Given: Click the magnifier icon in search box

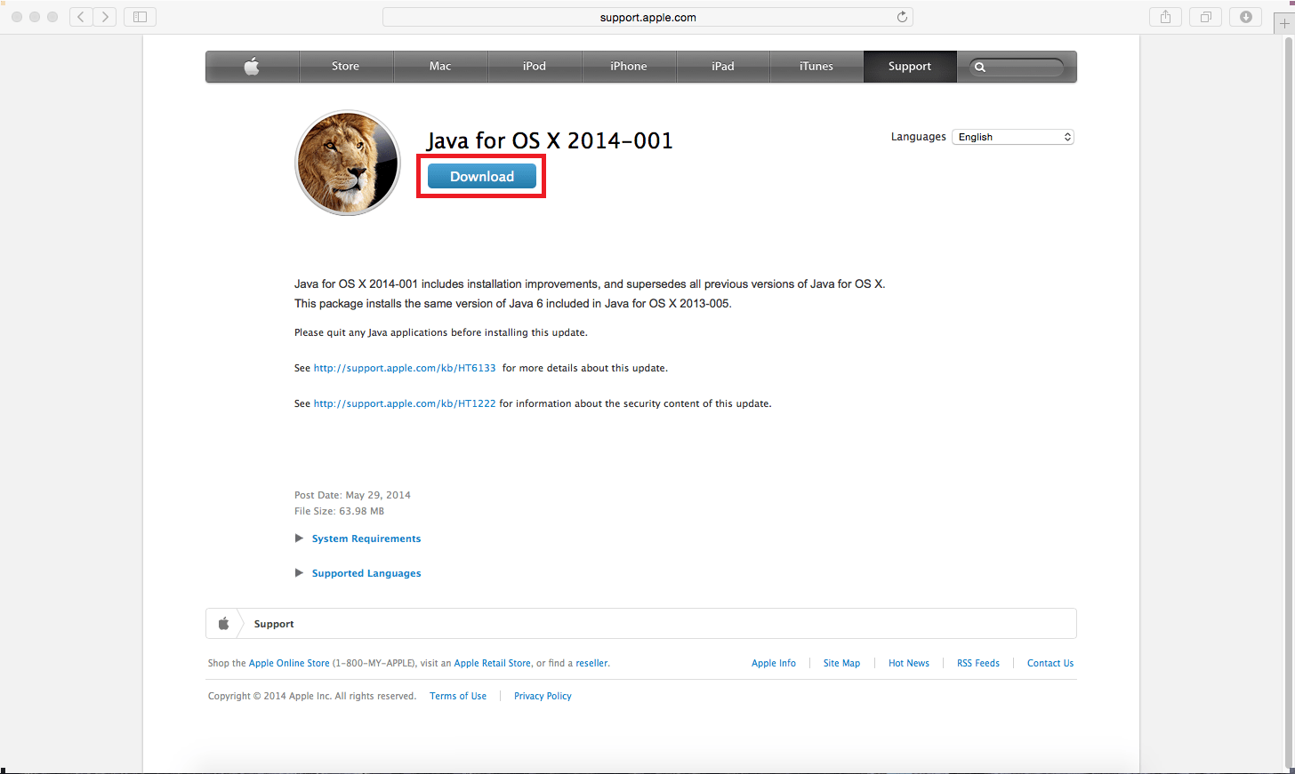Looking at the screenshot, I should (x=980, y=68).
